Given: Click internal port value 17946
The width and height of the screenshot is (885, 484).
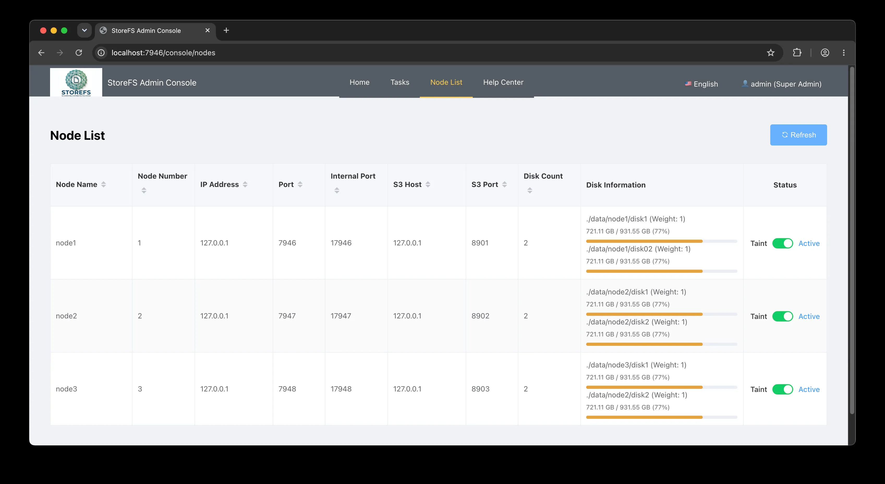Looking at the screenshot, I should pyautogui.click(x=341, y=243).
